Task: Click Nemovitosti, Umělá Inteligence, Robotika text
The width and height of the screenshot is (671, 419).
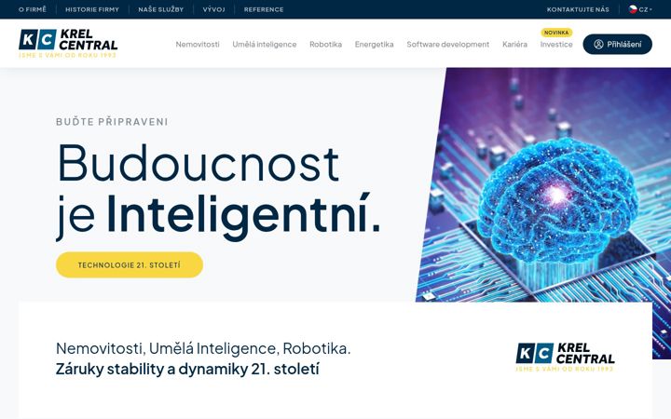Action: point(203,348)
